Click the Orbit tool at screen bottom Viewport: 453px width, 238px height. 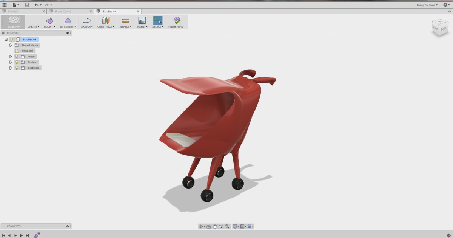pyautogui.click(x=201, y=226)
